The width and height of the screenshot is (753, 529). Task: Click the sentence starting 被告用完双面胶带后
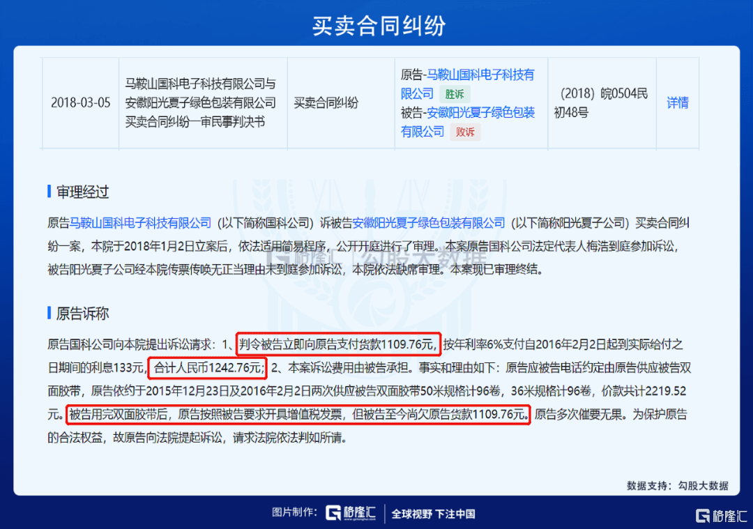[298, 415]
